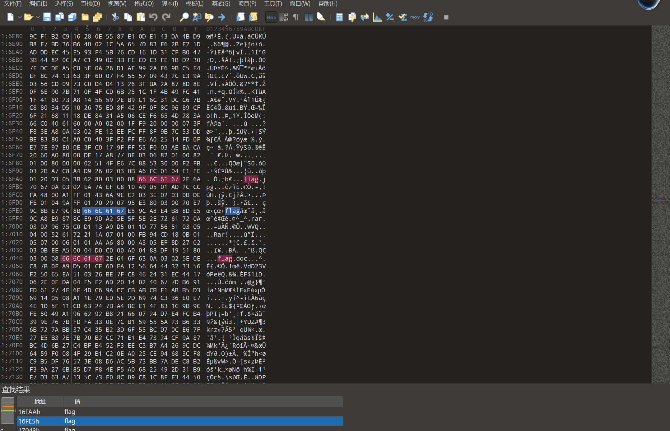
Task: Expand the Open file dropdown arrow
Action: [38, 17]
